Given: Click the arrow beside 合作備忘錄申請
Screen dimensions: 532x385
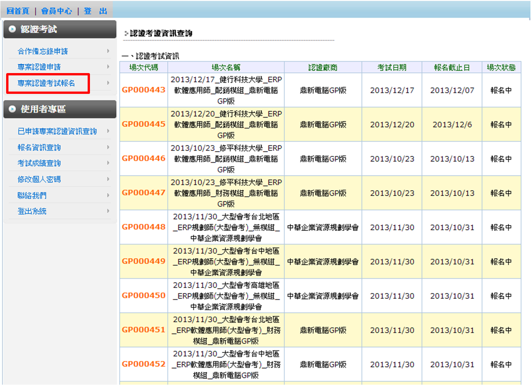Looking at the screenshot, I should point(108,51).
